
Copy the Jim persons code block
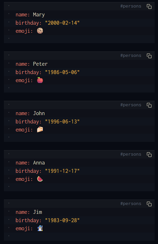point(149,204)
